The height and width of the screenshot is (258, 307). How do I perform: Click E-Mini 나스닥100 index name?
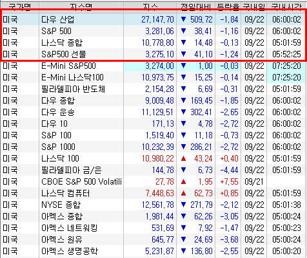(x=72, y=77)
